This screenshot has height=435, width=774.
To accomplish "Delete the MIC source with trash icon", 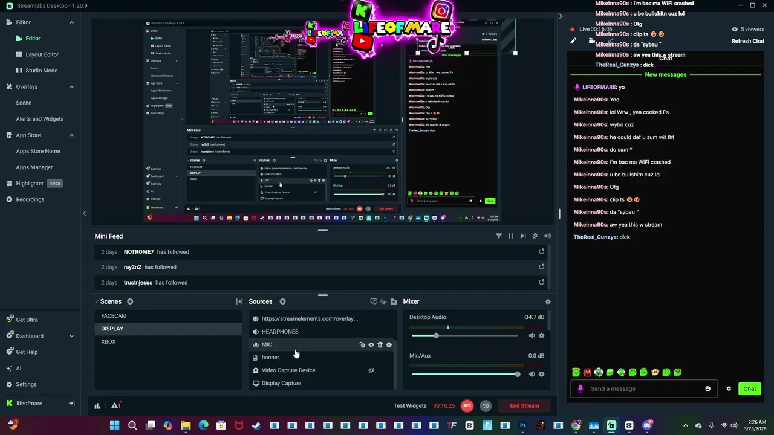I will point(380,345).
